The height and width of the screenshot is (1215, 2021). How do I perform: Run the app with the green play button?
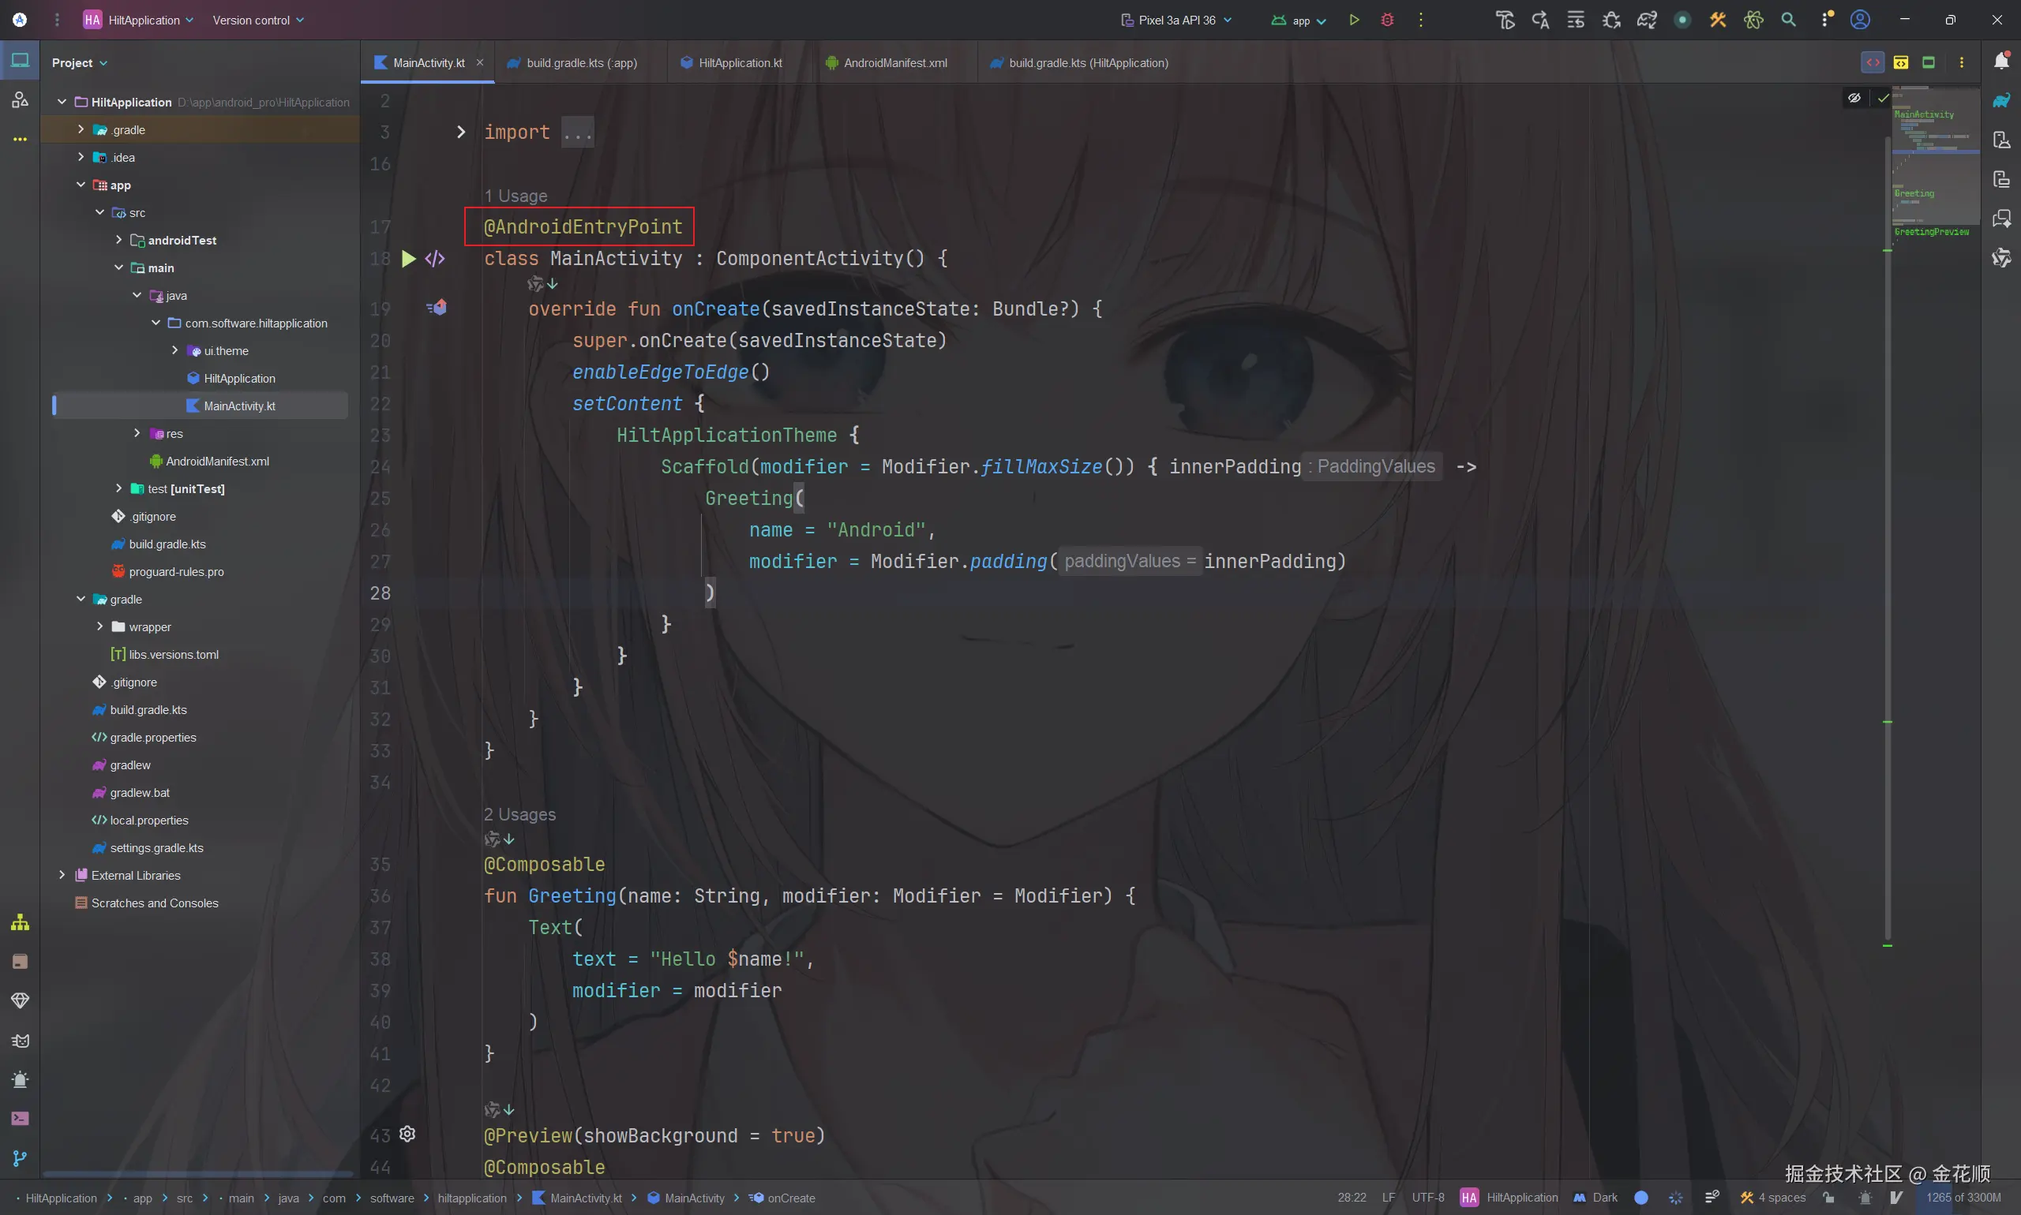pyautogui.click(x=1353, y=20)
